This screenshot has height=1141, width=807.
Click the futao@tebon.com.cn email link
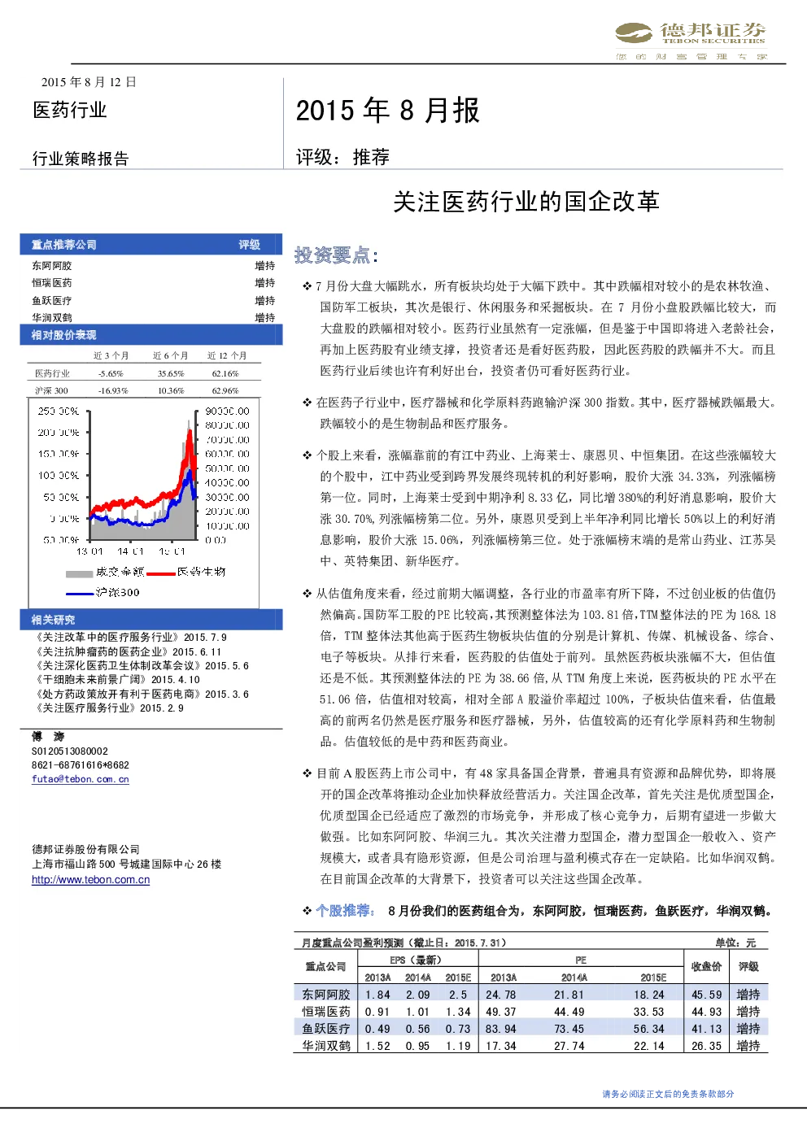(81, 779)
